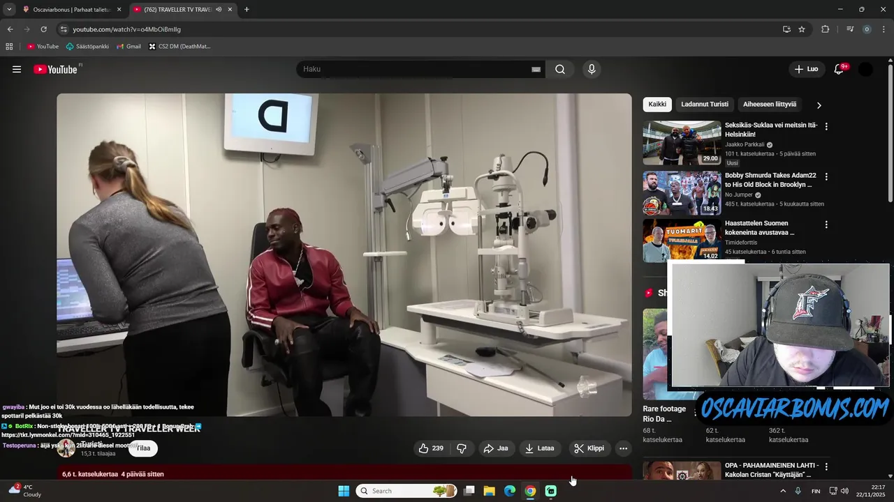The image size is (894, 502).
Task: Click the youtube.com URL address bar
Action: [x=126, y=29]
